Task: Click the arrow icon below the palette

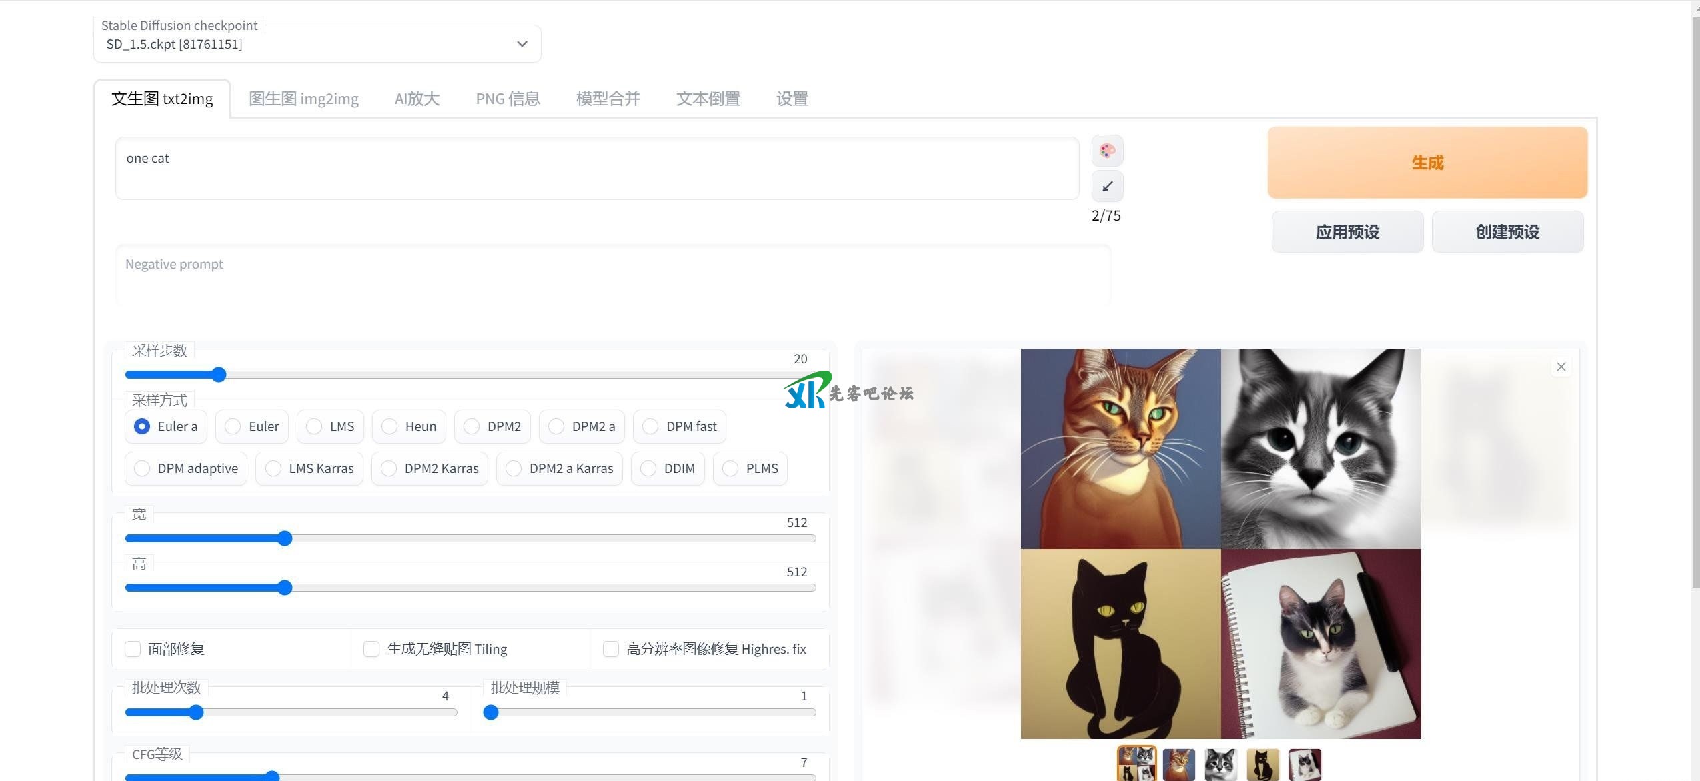Action: [1107, 186]
